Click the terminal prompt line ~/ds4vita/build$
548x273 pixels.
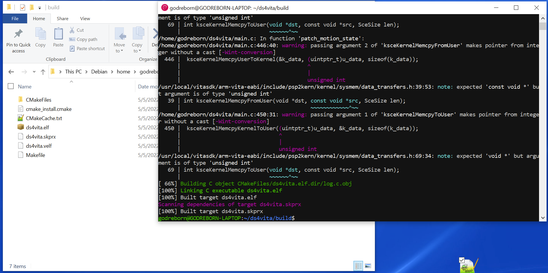click(227, 218)
